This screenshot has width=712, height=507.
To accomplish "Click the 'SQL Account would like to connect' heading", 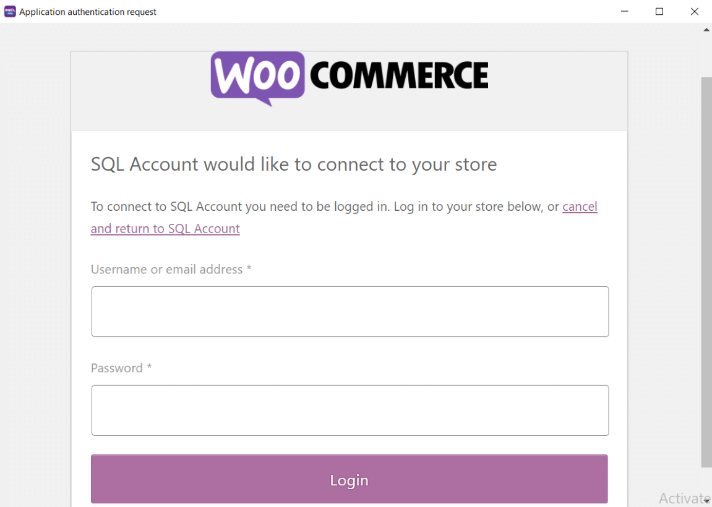I will [x=294, y=164].
